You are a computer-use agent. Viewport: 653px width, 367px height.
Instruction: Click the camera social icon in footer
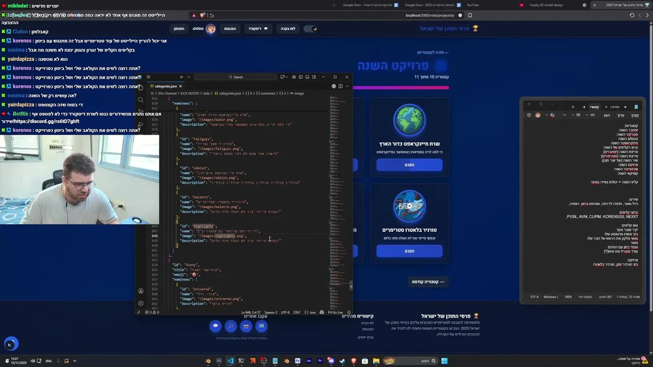pyautogui.click(x=246, y=326)
